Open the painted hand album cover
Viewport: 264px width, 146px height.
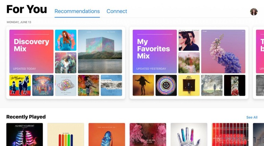click(189, 135)
